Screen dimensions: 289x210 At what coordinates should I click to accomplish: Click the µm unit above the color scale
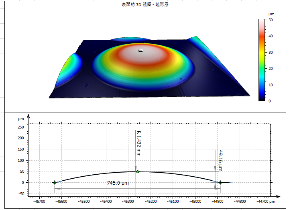pos(271,14)
